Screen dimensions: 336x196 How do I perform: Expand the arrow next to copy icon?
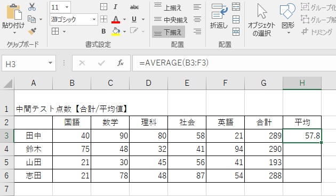click(41, 20)
